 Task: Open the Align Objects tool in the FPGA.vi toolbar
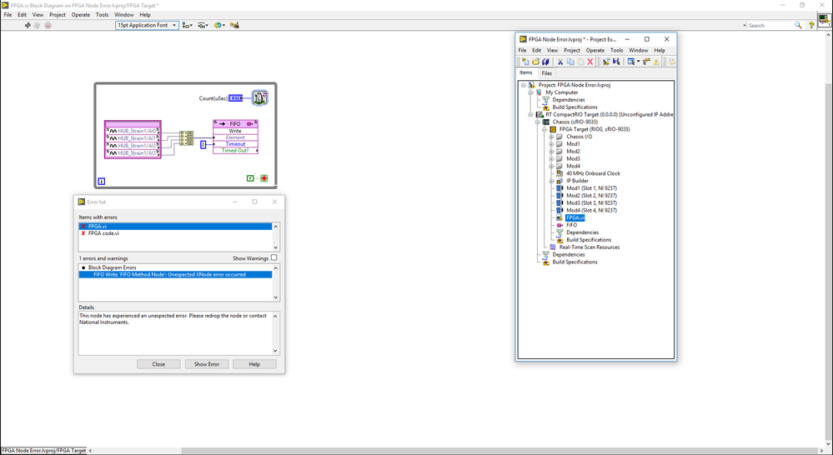pos(187,25)
